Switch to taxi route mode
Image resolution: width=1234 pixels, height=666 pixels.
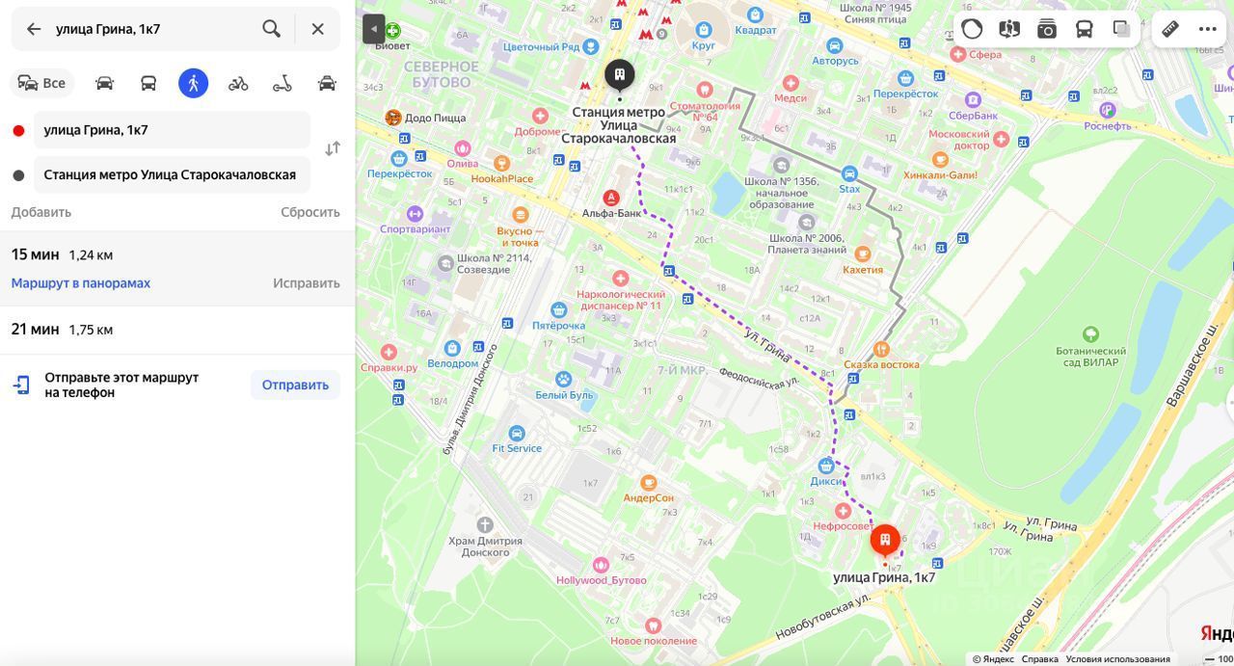coord(327,83)
